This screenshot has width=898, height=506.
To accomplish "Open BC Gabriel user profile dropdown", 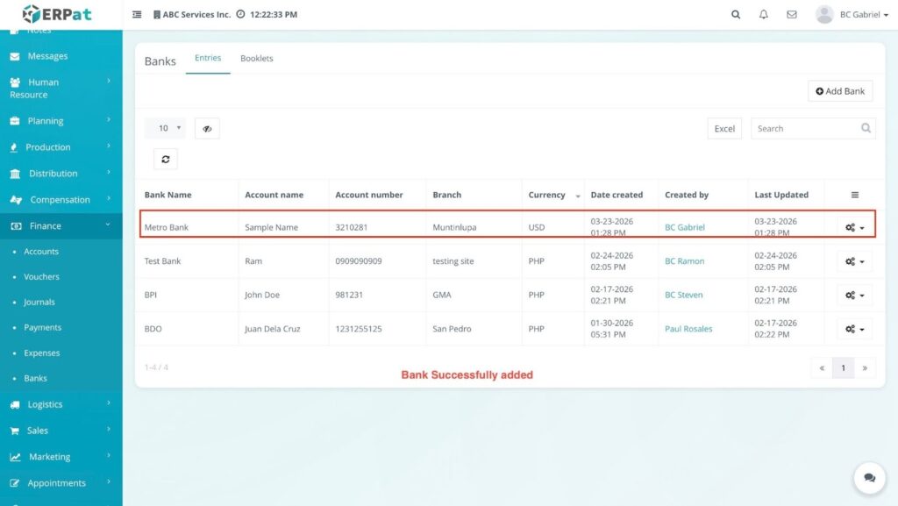I will tap(852, 15).
